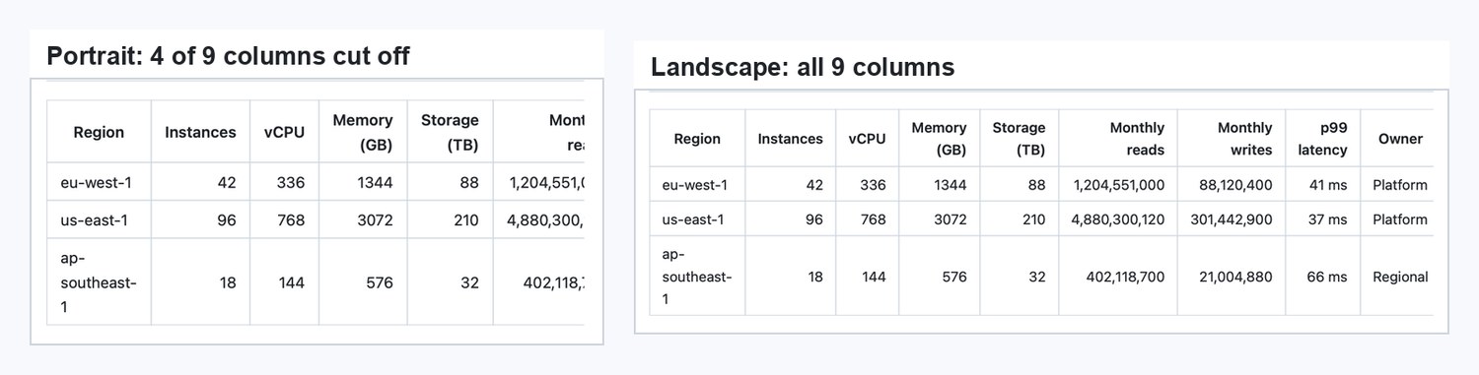Viewport: 1479px width, 375px height.
Task: Click the 'Portrait: 4 of 9 columns cut off' heading
Action: (228, 56)
